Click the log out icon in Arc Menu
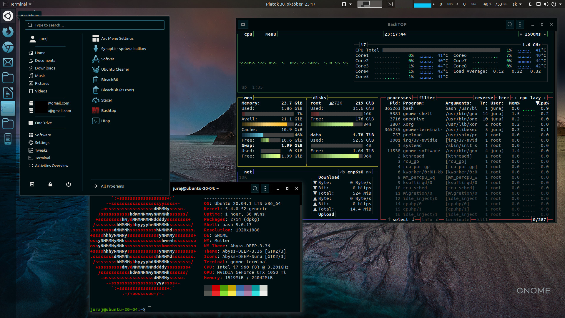 click(32, 184)
